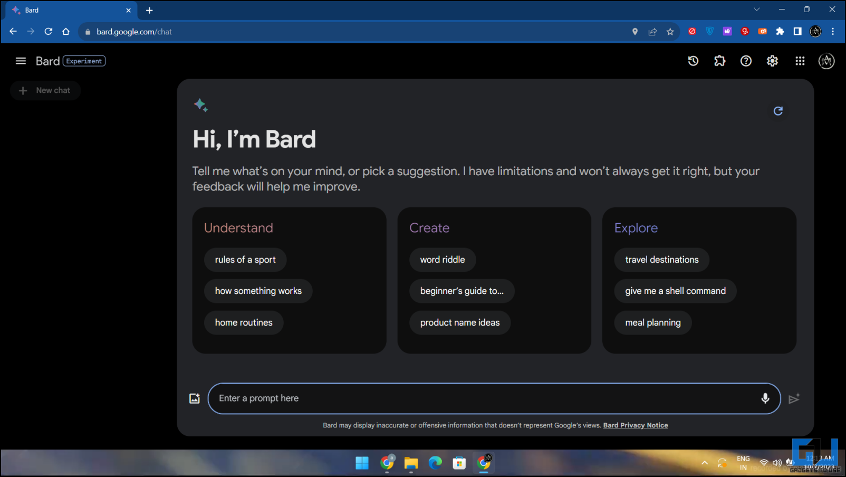
Task: Open Microsoft Store from the taskbar
Action: tap(459, 463)
